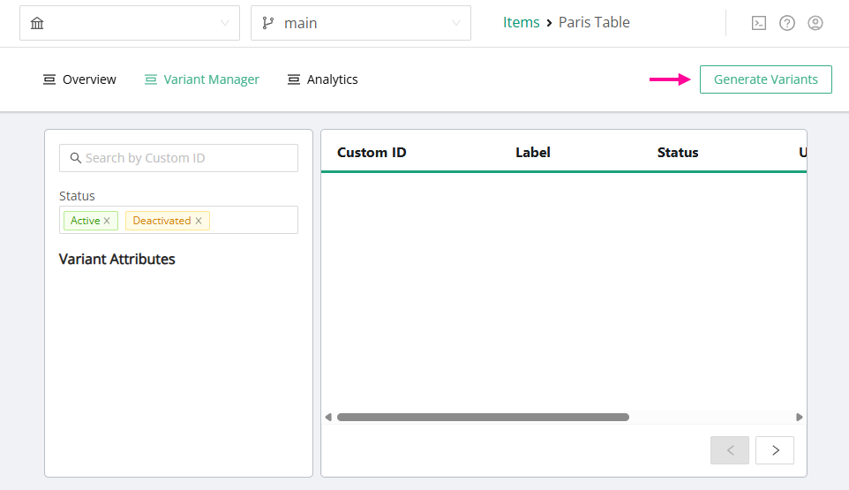
Task: Click the institution building icon
Action: point(37,23)
